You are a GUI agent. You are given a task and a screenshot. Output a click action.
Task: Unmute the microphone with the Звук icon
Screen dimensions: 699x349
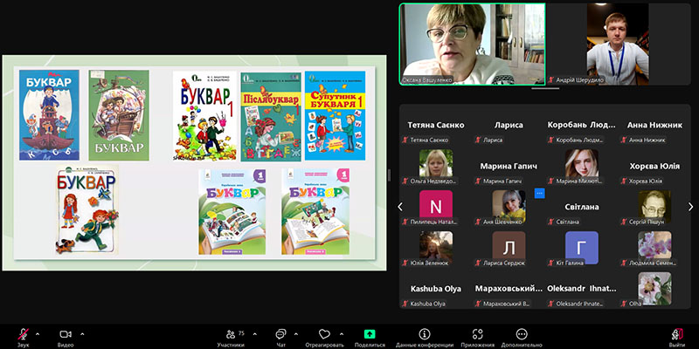coord(24,334)
